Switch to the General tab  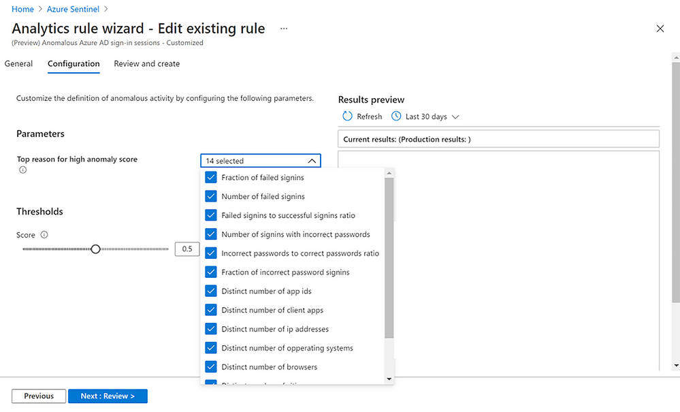(18, 64)
